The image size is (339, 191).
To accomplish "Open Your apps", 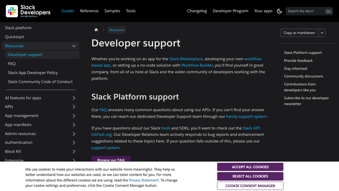I will [263, 11].
